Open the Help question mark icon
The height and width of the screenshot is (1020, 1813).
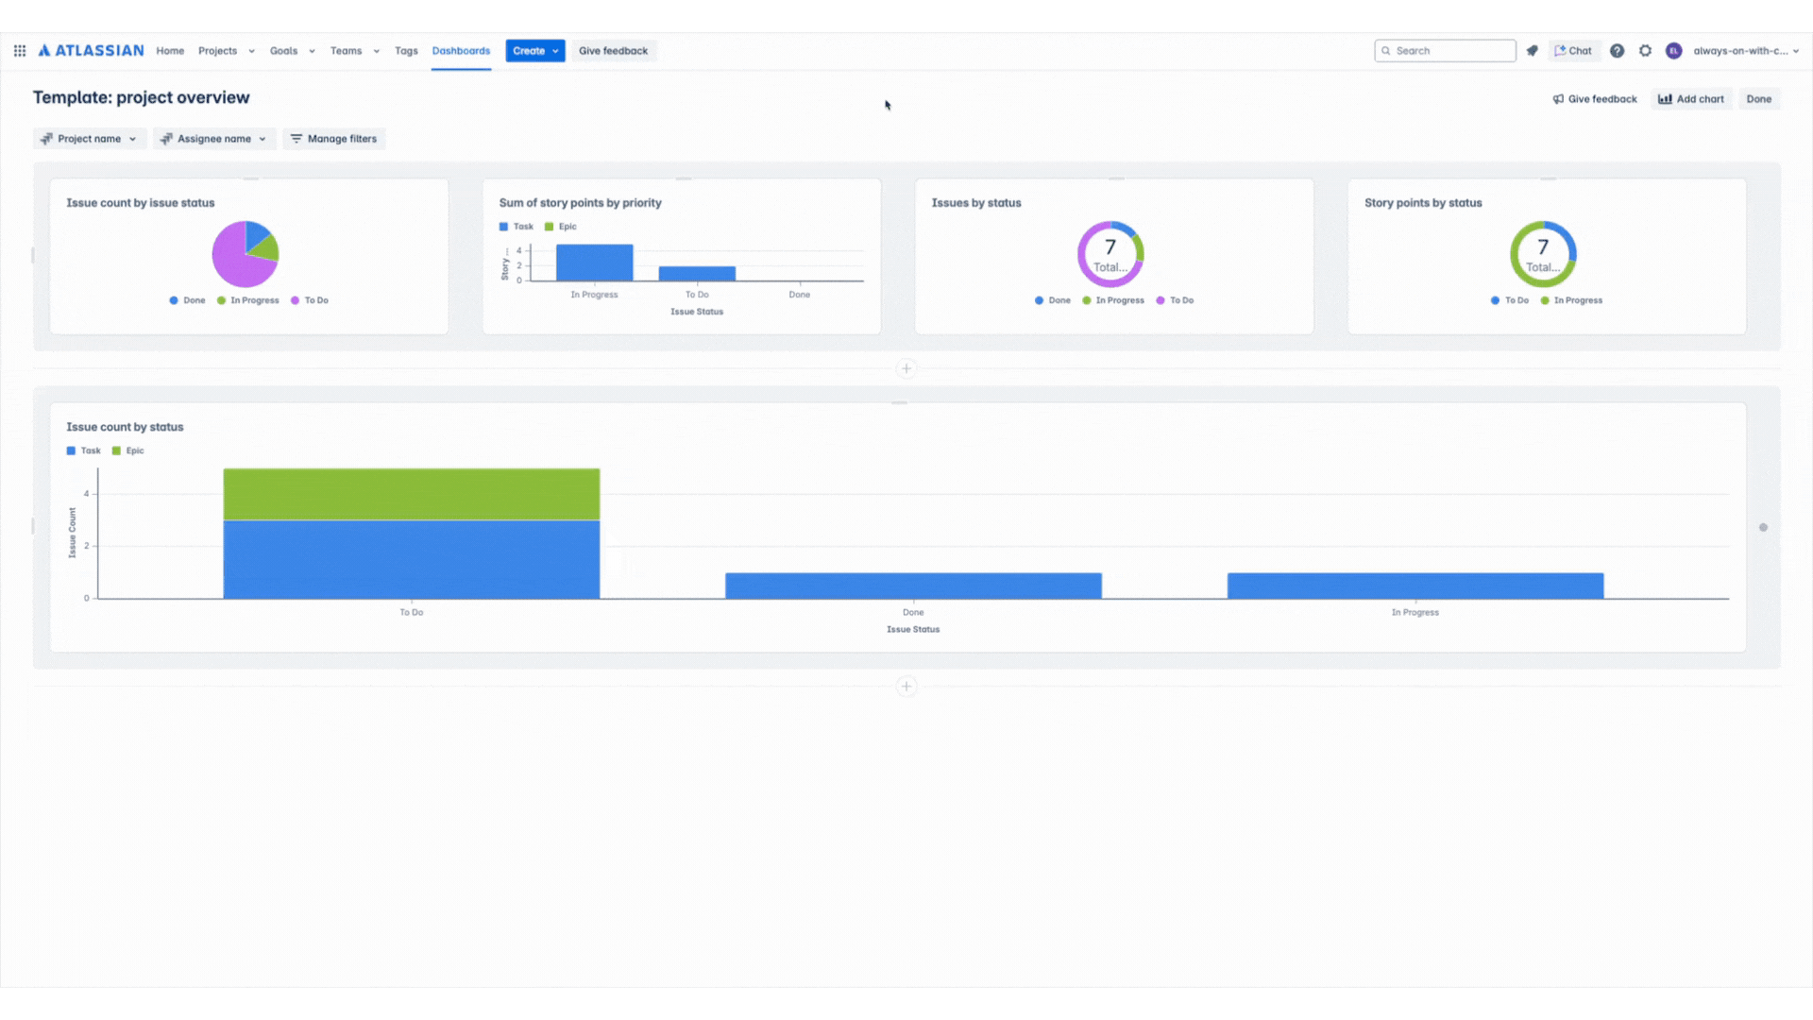pyautogui.click(x=1617, y=51)
